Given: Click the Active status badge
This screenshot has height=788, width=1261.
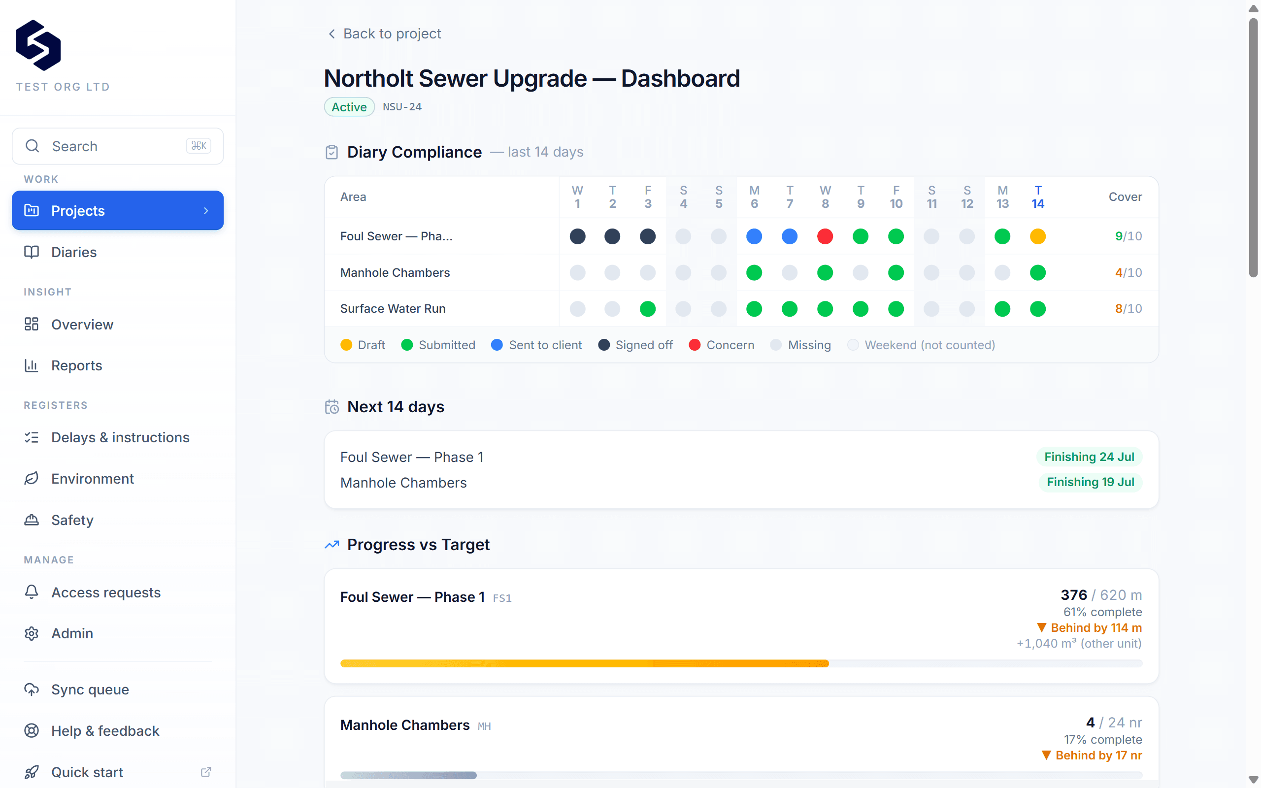Looking at the screenshot, I should coord(349,107).
